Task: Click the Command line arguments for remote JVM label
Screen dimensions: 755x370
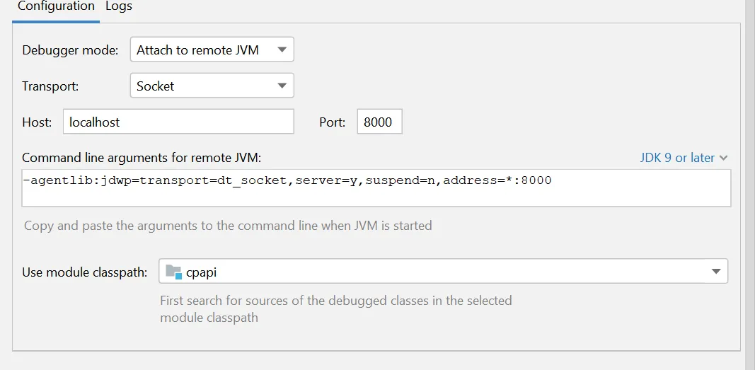Action: [x=142, y=157]
